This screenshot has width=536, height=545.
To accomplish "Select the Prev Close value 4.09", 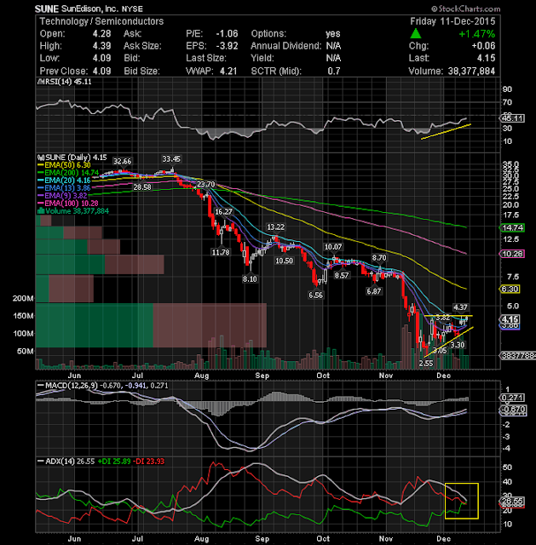I will click(x=102, y=71).
